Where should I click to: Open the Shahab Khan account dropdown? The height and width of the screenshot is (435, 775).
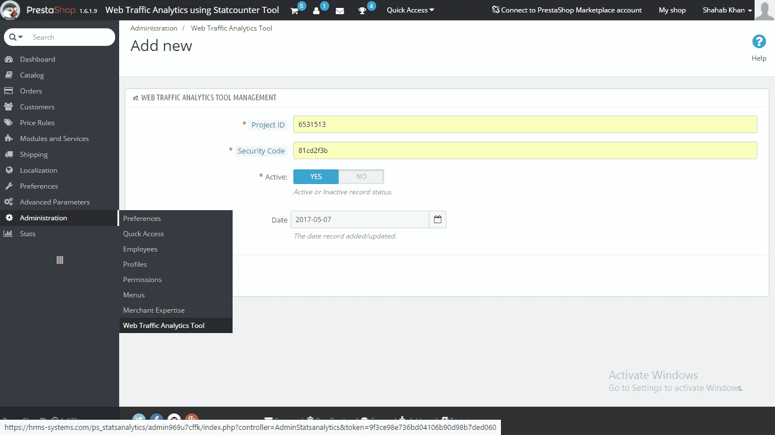click(727, 10)
